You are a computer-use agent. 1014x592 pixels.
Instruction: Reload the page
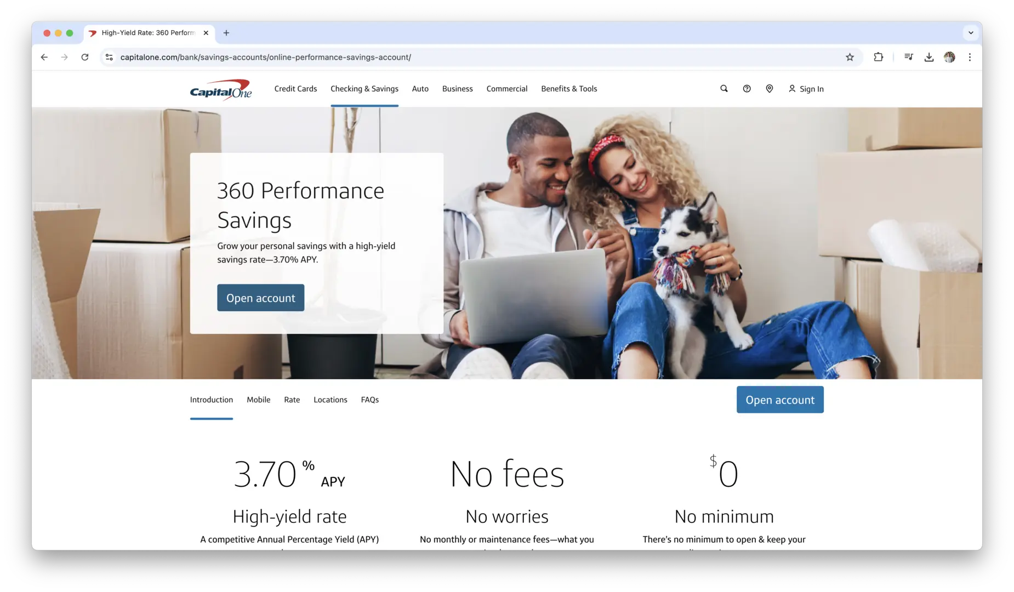pos(85,57)
